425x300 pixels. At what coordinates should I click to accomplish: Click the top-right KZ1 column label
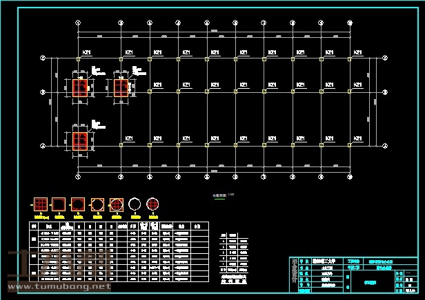(357, 52)
